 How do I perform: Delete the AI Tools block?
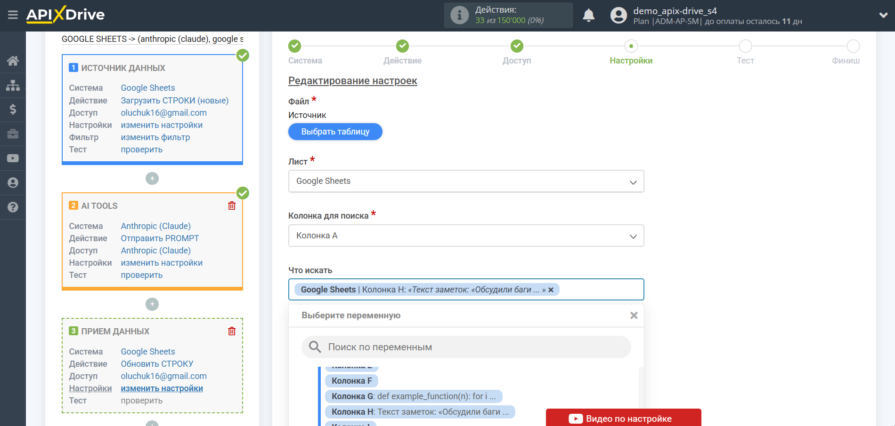(232, 206)
